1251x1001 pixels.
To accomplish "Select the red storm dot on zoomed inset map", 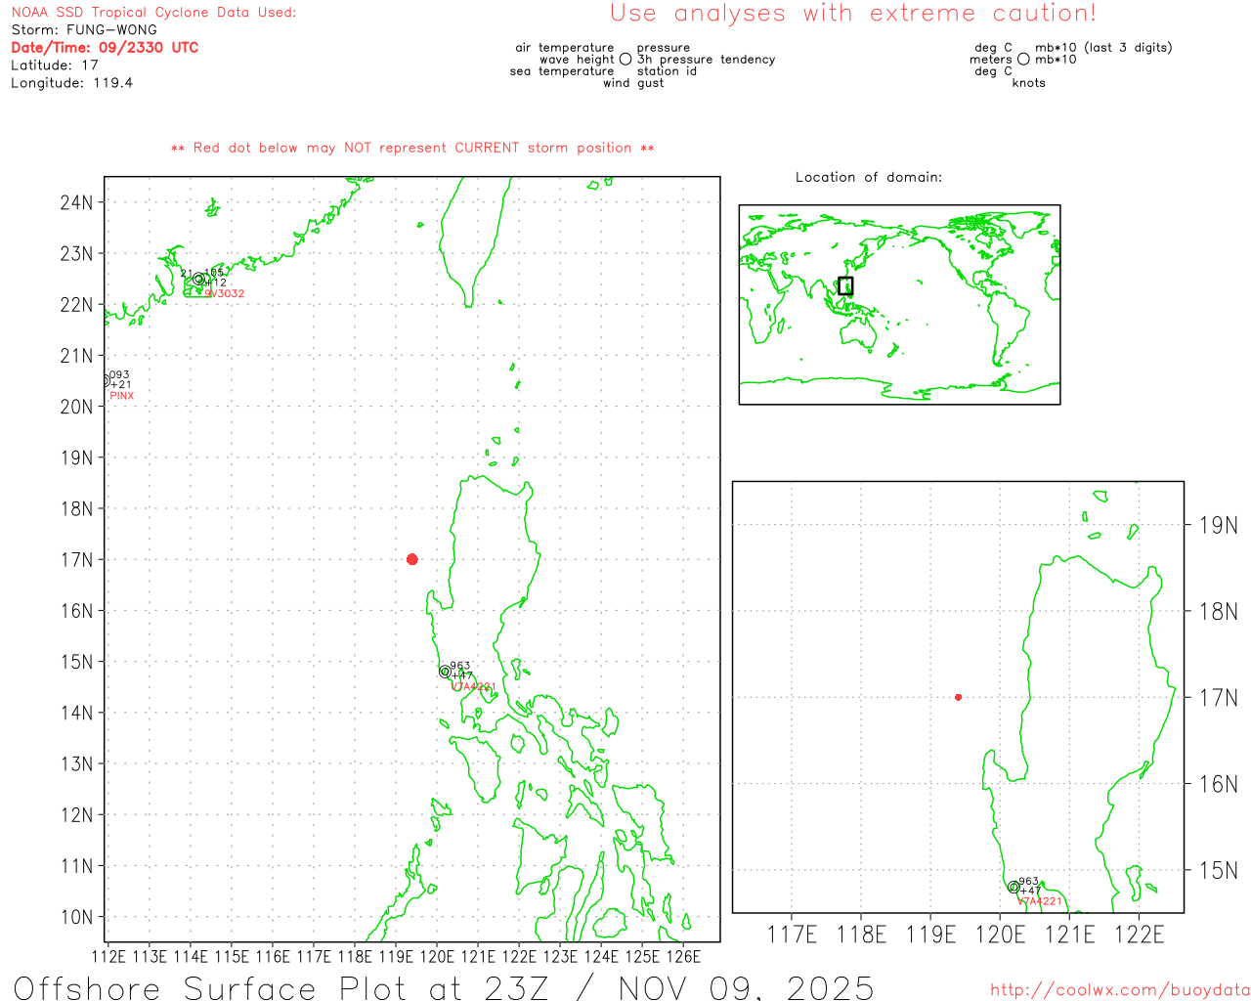I will (958, 697).
